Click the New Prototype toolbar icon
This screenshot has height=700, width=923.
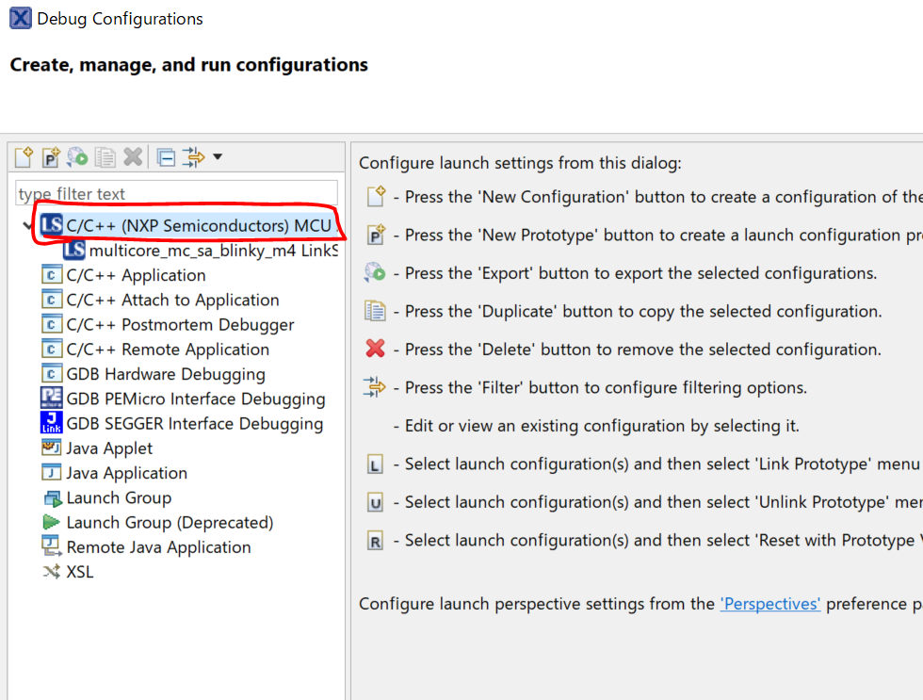coord(51,157)
